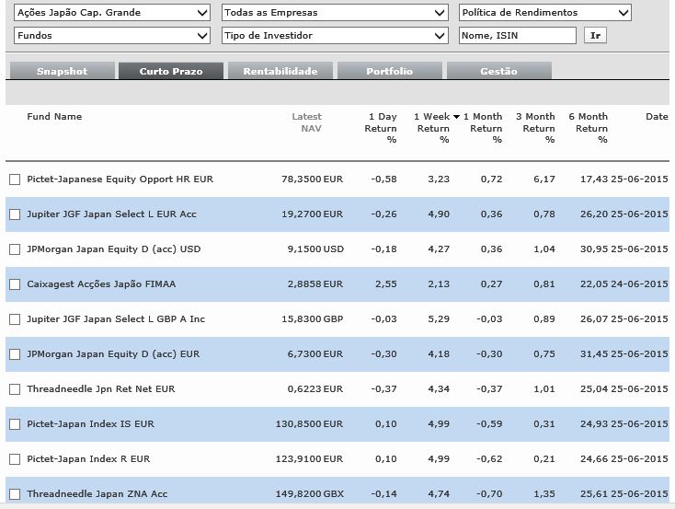
Task: Tick Jupiter JGF Japan Select L EUR Acc checkbox
Action: [15, 214]
